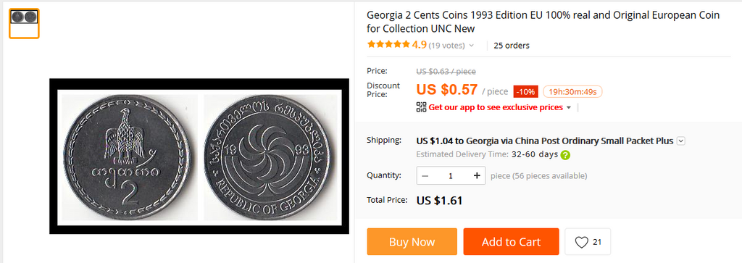The width and height of the screenshot is (742, 263).
Task: Click the green delivery time help icon
Action: 565,154
